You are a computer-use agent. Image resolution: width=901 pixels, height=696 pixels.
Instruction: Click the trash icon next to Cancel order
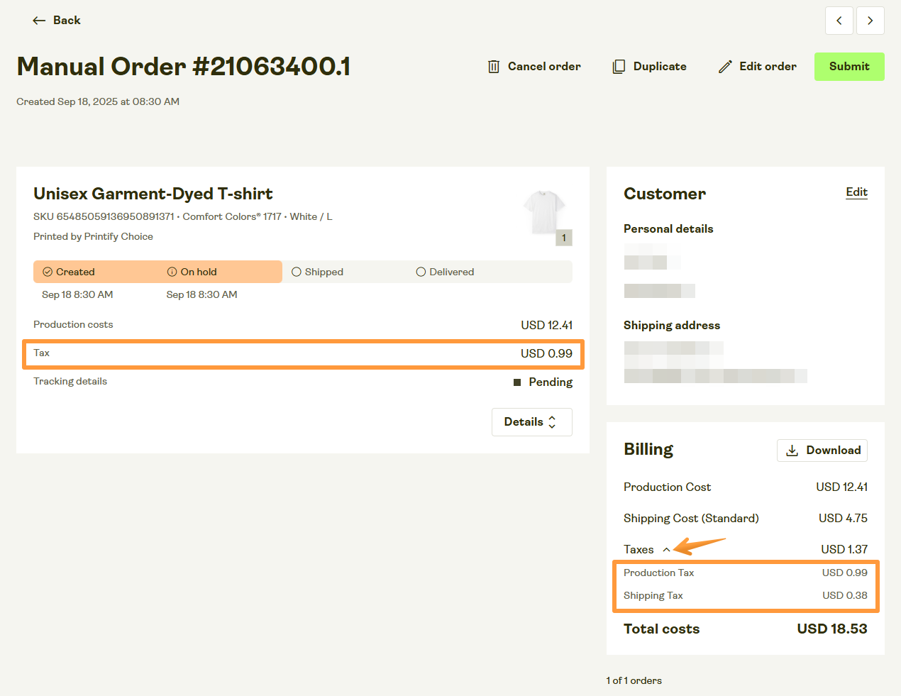(x=494, y=66)
